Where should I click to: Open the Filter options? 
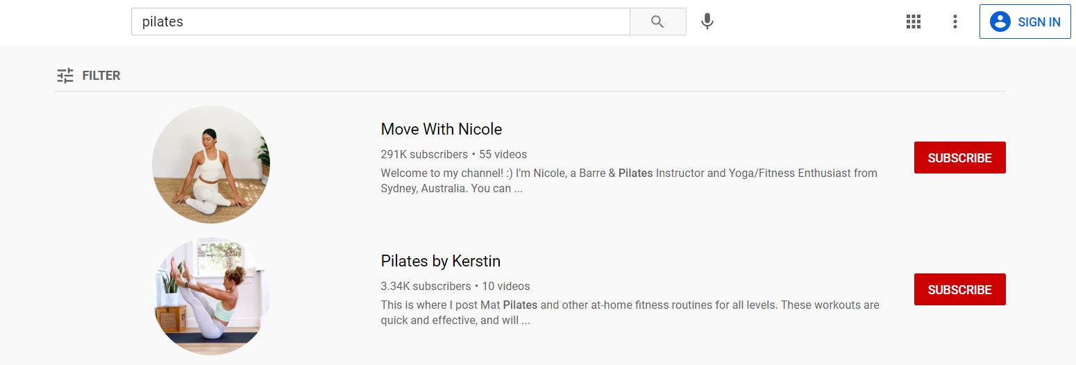(88, 76)
